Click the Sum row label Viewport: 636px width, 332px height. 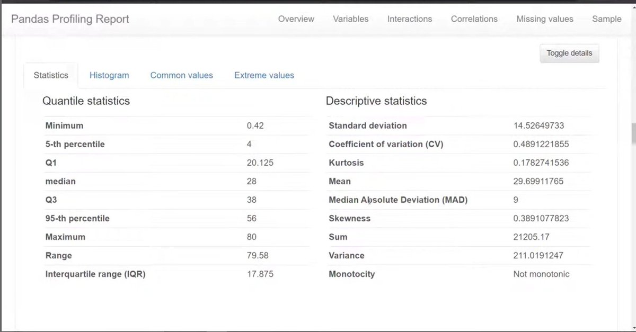(x=338, y=237)
